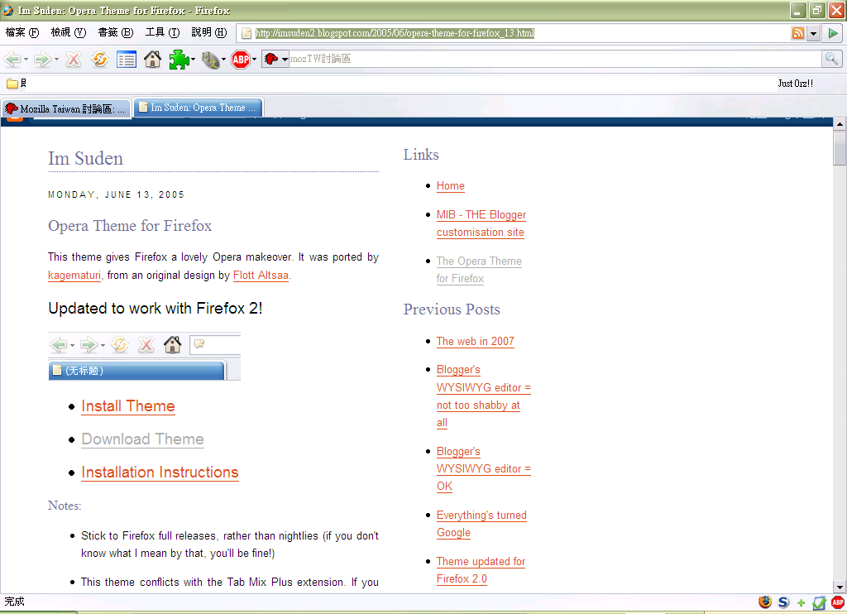
Task: Open Theme updated for Firefox 2.0 link
Action: [481, 570]
